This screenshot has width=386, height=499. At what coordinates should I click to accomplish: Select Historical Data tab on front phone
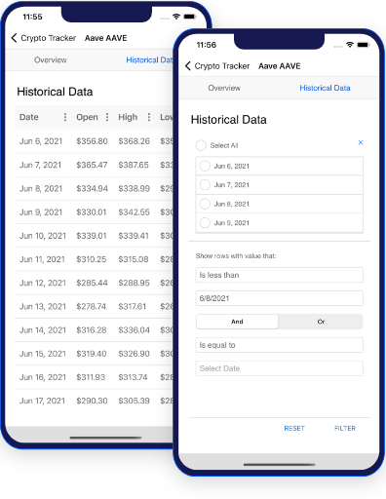pyautogui.click(x=325, y=88)
